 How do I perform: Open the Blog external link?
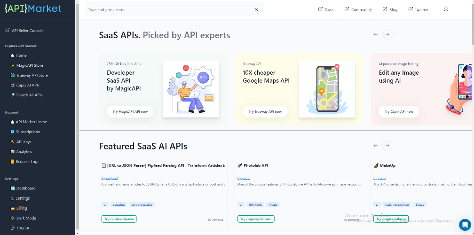pos(390,9)
